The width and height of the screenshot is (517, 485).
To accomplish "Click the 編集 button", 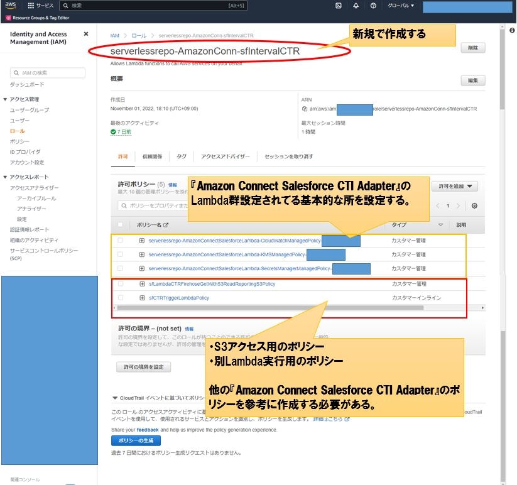I will pos(473,80).
